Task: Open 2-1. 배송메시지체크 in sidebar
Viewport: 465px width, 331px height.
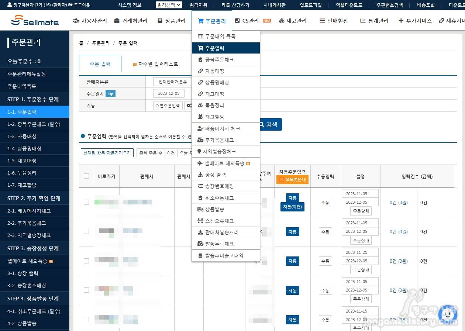Action: (35, 211)
